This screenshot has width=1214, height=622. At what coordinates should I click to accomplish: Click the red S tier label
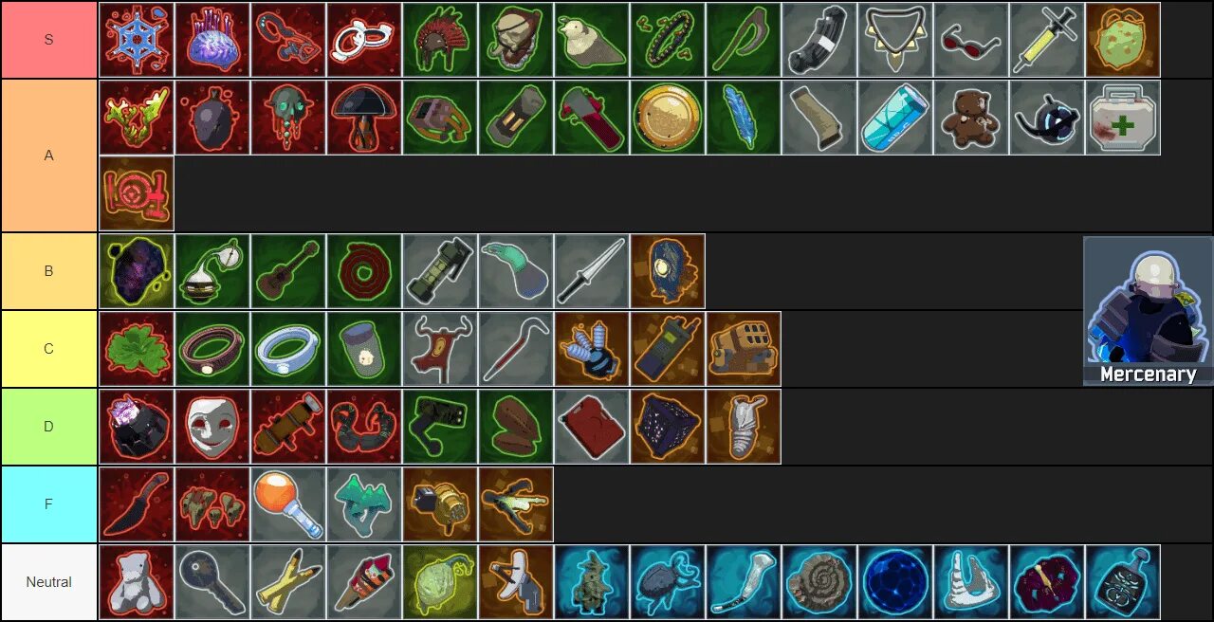click(x=49, y=40)
